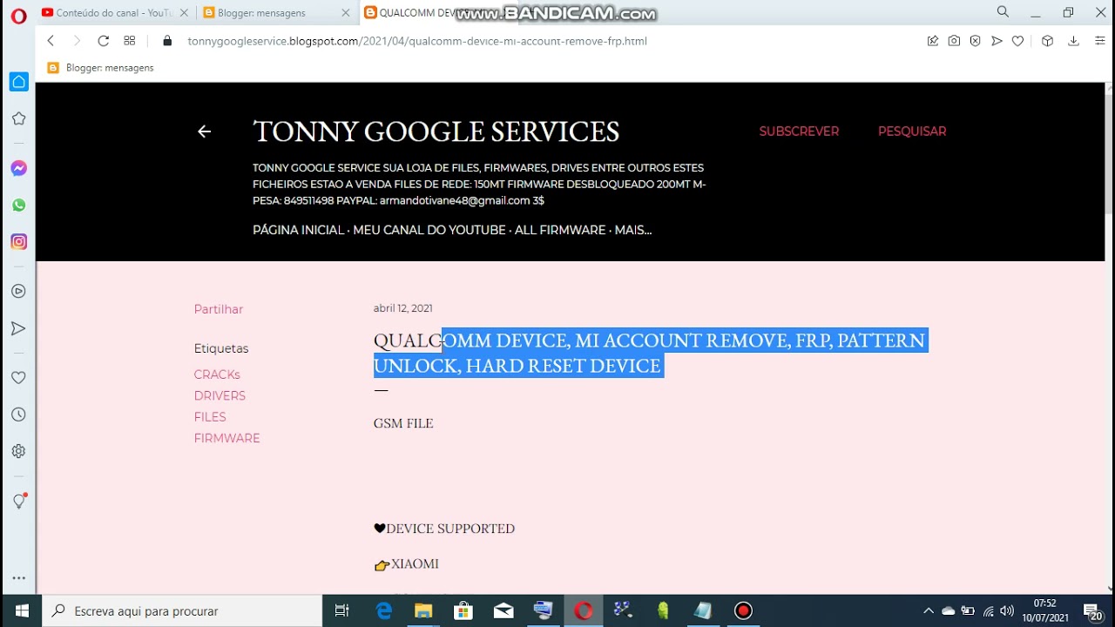Open downloads arrow in toolbar
Screen dimensions: 1115x627
[x=1073, y=41]
